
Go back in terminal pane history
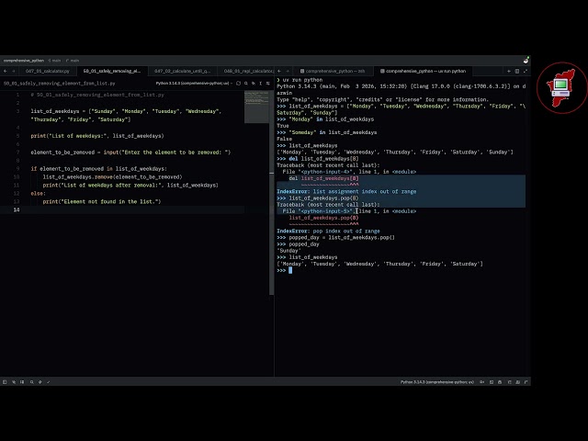click(x=279, y=71)
